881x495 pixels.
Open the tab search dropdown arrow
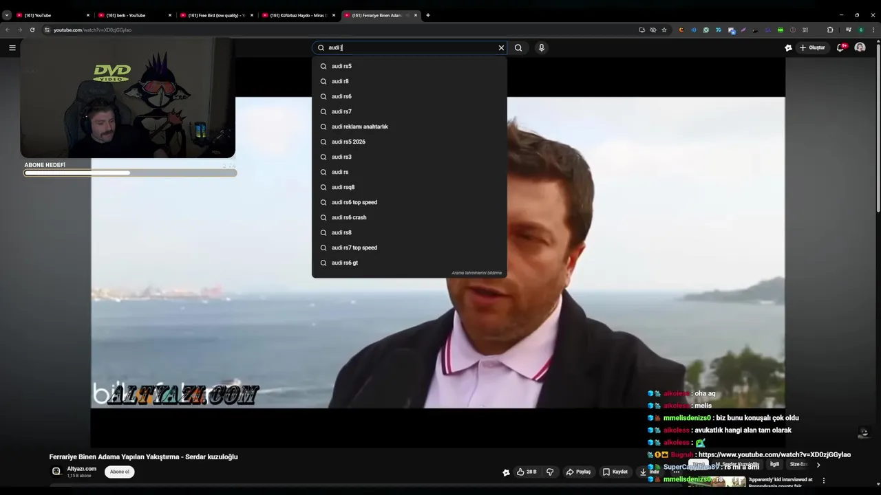[x=6, y=14]
